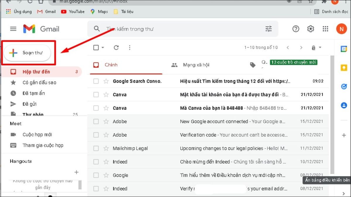
Task: Open Gmail bookmark in bookmarks bar
Action: point(46,12)
